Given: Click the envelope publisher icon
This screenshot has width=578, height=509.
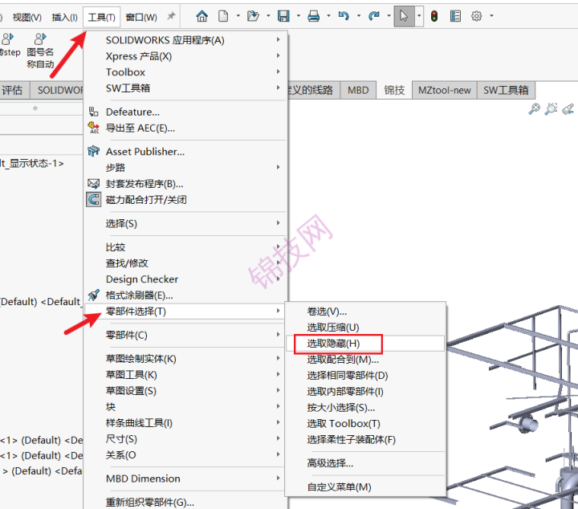Looking at the screenshot, I should coord(94,183).
